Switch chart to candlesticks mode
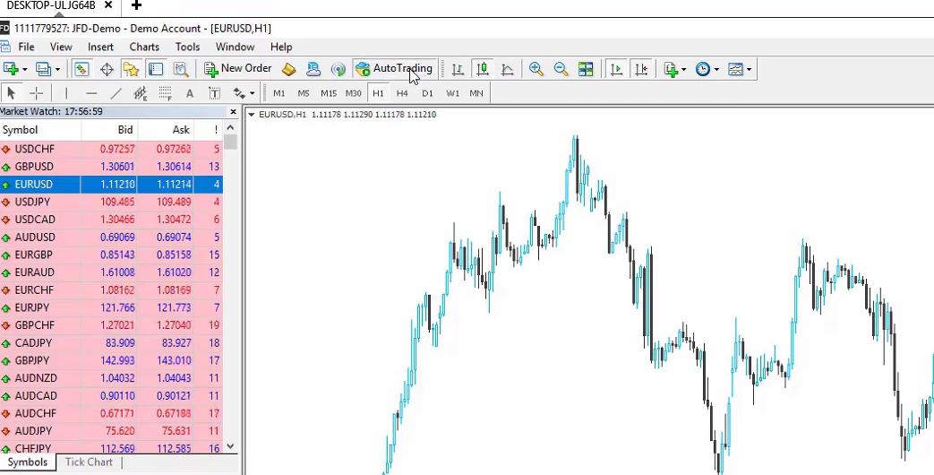 click(x=483, y=69)
